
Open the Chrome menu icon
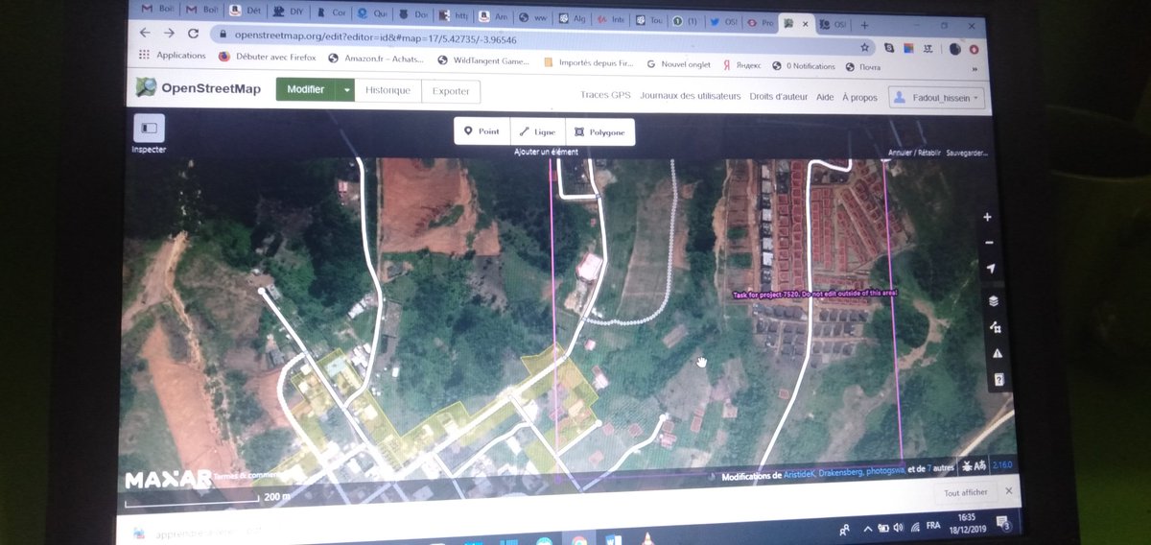click(975, 49)
